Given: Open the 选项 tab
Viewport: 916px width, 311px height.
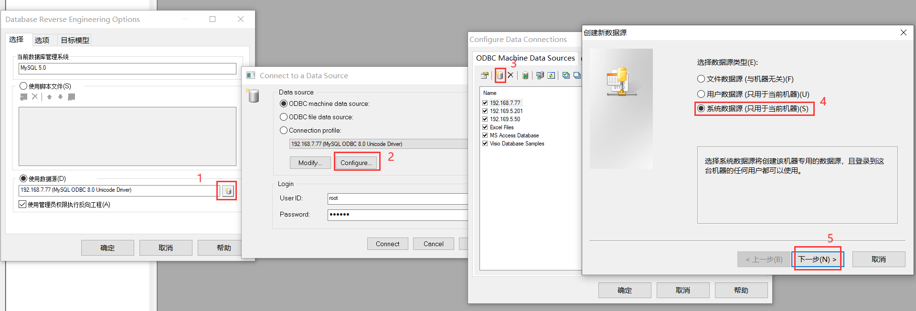Looking at the screenshot, I should (x=42, y=41).
